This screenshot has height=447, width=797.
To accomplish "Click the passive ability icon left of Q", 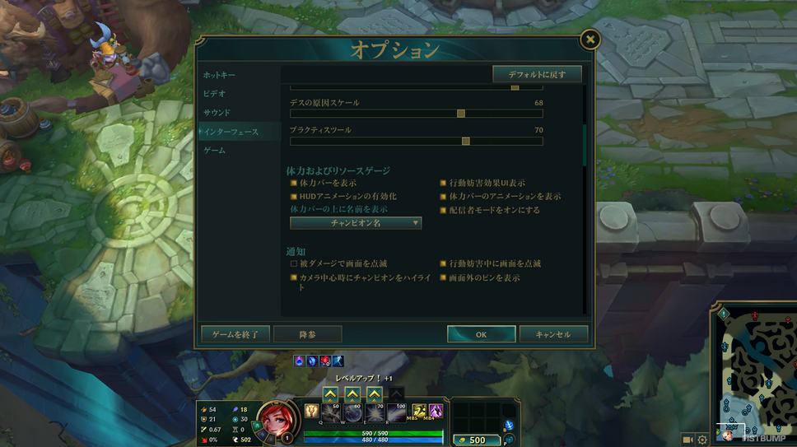I will (311, 411).
